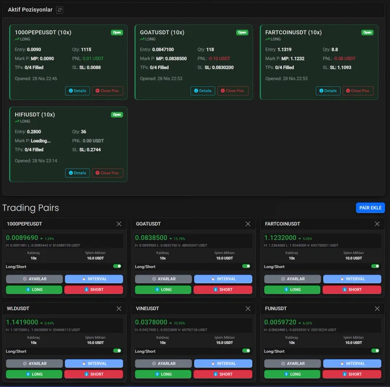Open Details for HIFIUSDT position
The image size is (390, 387).
pos(77,173)
